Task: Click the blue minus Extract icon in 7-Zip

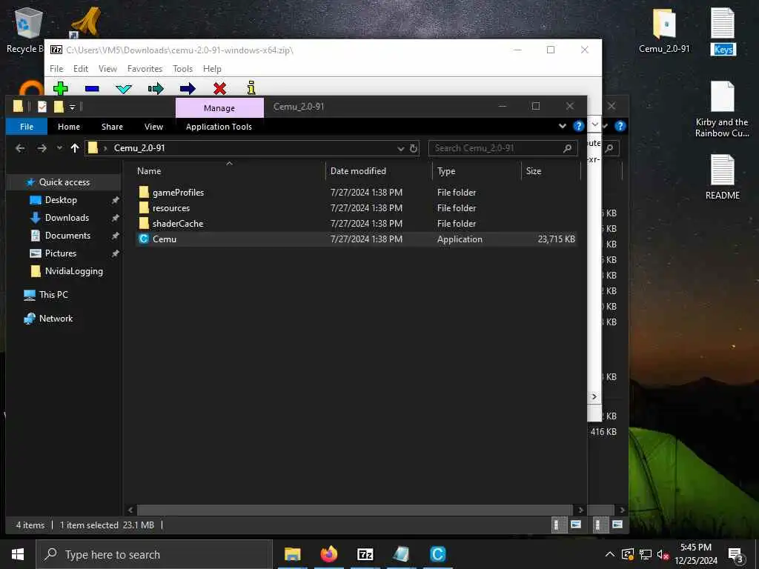Action: [x=92, y=89]
